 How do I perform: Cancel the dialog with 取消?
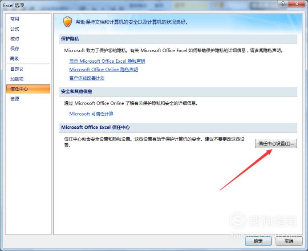pos(289,241)
